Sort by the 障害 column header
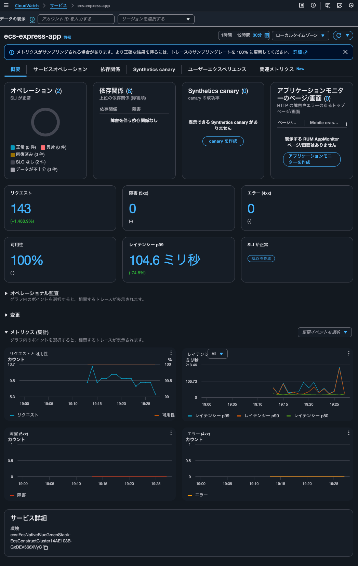 coord(136,109)
